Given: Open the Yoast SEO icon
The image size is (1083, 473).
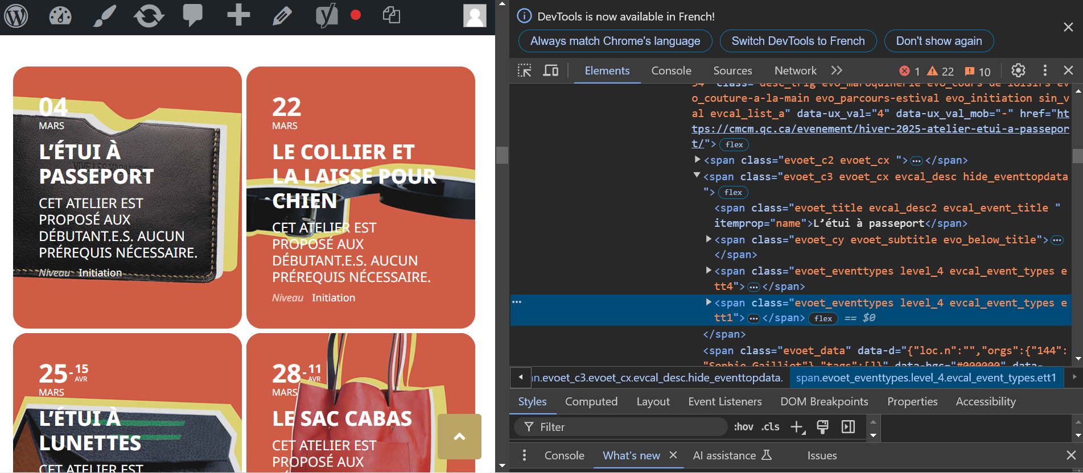Looking at the screenshot, I should coord(327,15).
